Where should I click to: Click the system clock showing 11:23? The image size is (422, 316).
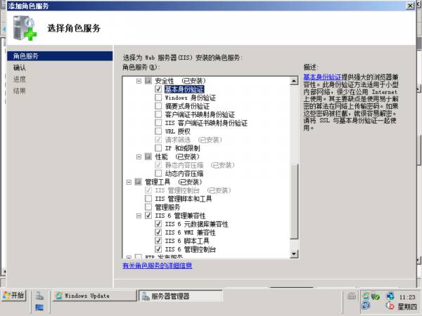click(407, 297)
